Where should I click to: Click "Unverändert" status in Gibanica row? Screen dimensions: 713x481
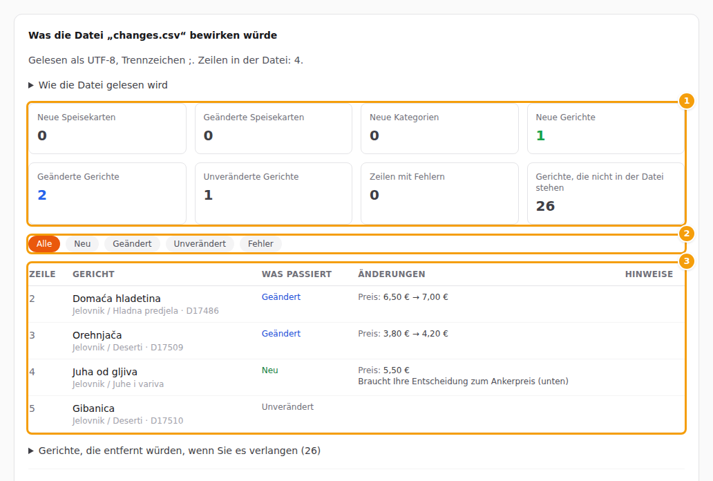(287, 407)
